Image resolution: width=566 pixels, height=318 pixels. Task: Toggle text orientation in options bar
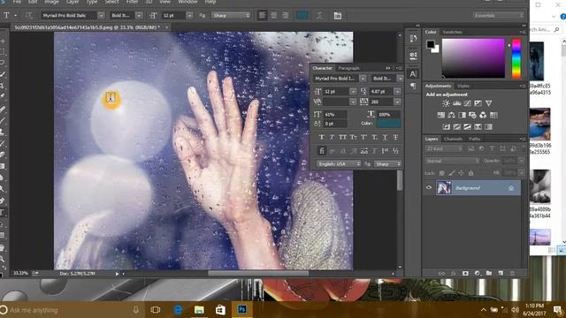[x=29, y=16]
